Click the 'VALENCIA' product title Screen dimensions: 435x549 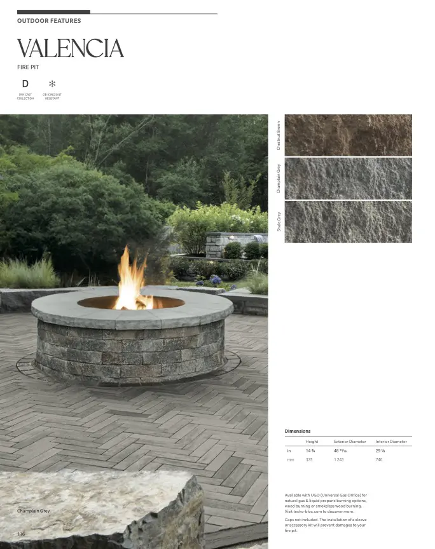point(71,48)
